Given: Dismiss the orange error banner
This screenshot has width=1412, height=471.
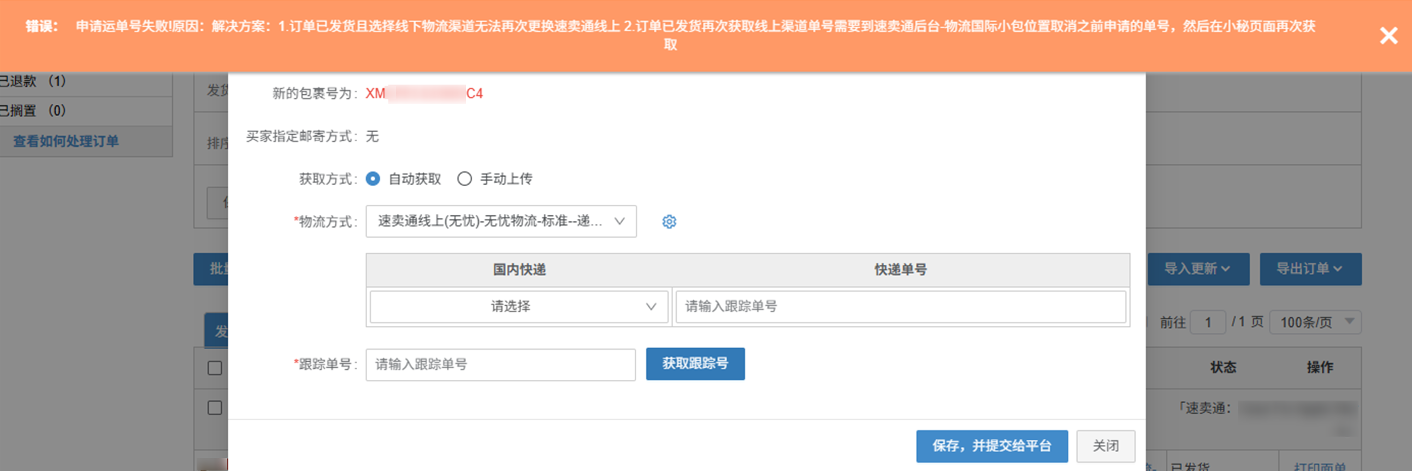Looking at the screenshot, I should pyautogui.click(x=1388, y=36).
